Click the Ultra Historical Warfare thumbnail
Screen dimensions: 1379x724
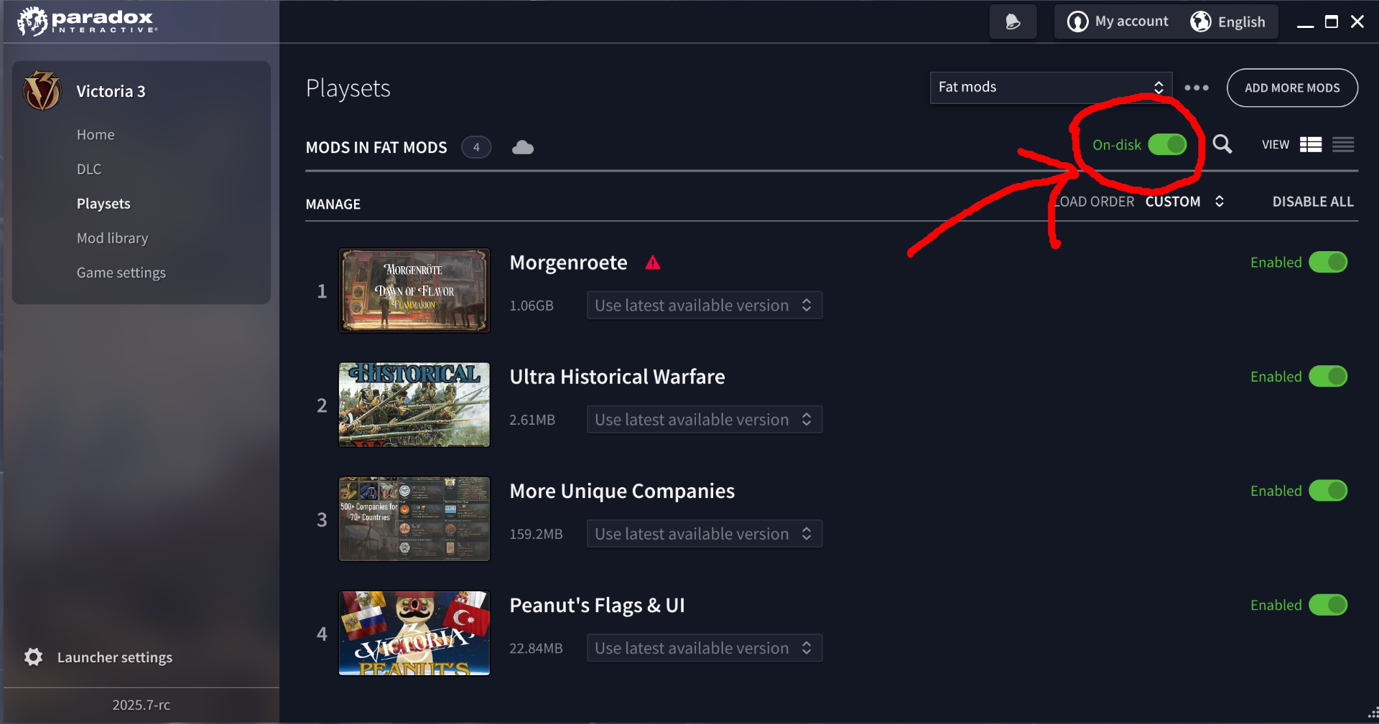[x=414, y=405]
